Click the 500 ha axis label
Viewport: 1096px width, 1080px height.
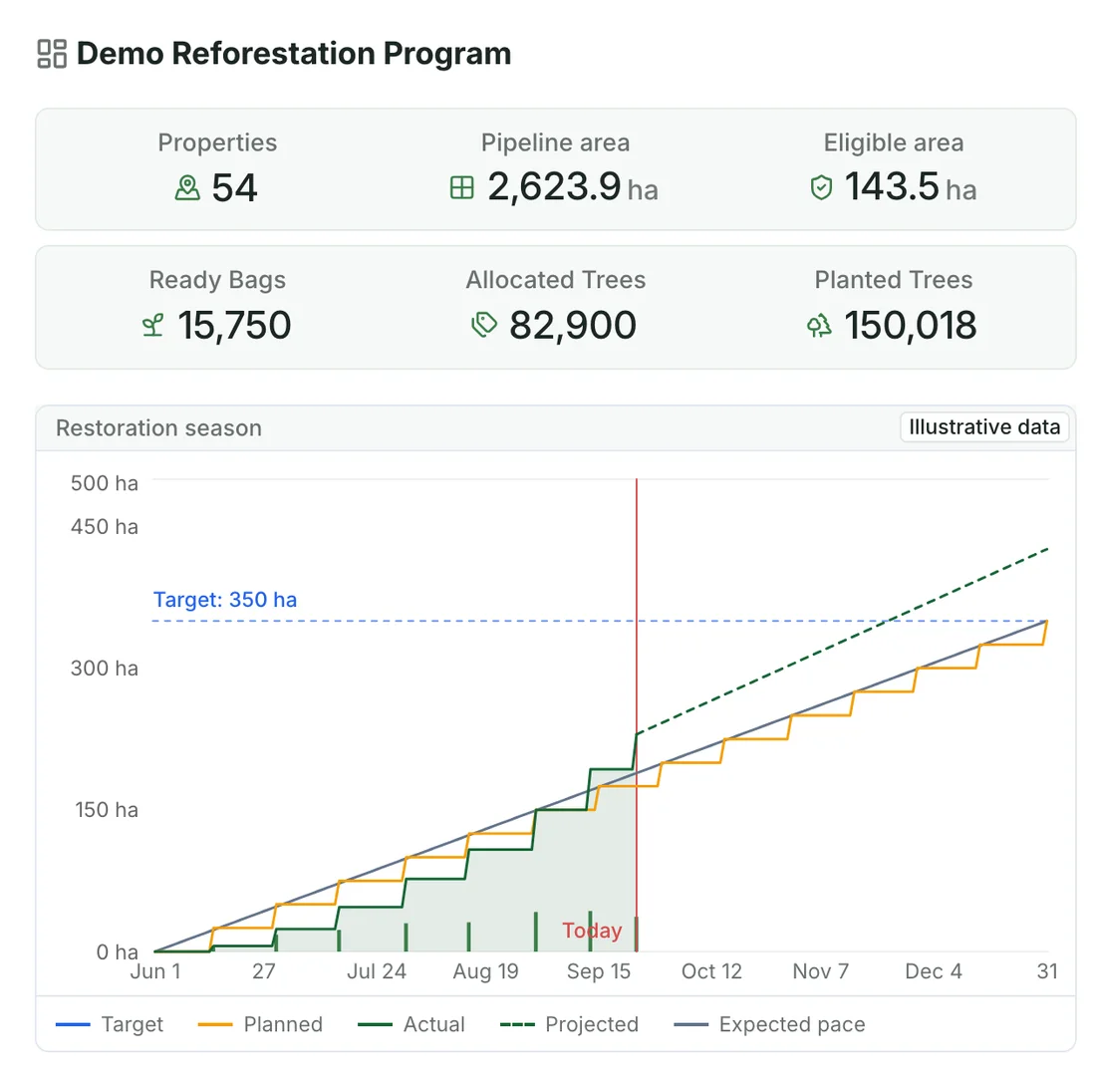[105, 484]
